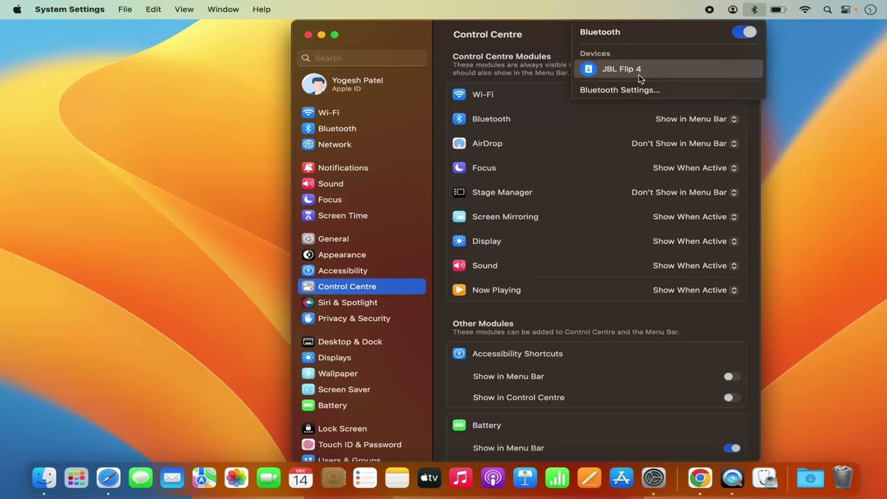Enable Accessibility Shortcuts Show in Menu Bar
This screenshot has height=499, width=887.
(x=732, y=376)
